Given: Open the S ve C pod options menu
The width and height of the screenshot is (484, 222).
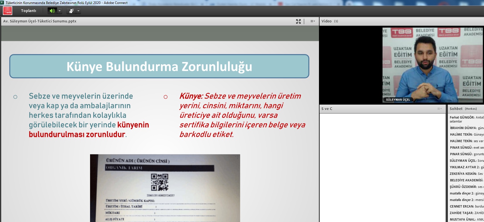Looking at the screenshot, I should tap(440, 109).
